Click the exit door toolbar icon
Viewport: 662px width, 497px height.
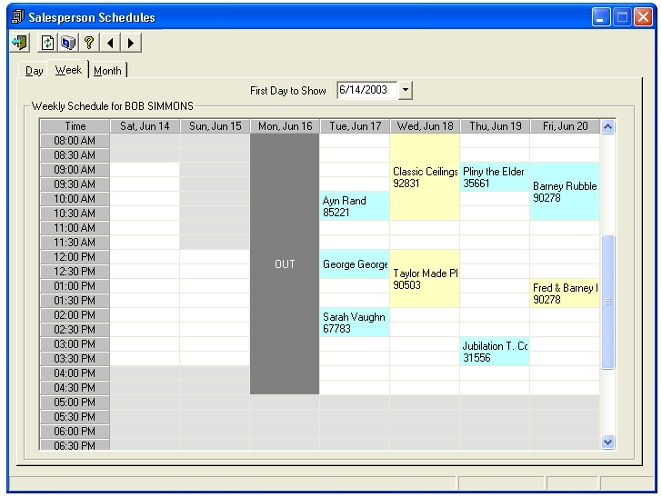click(19, 43)
